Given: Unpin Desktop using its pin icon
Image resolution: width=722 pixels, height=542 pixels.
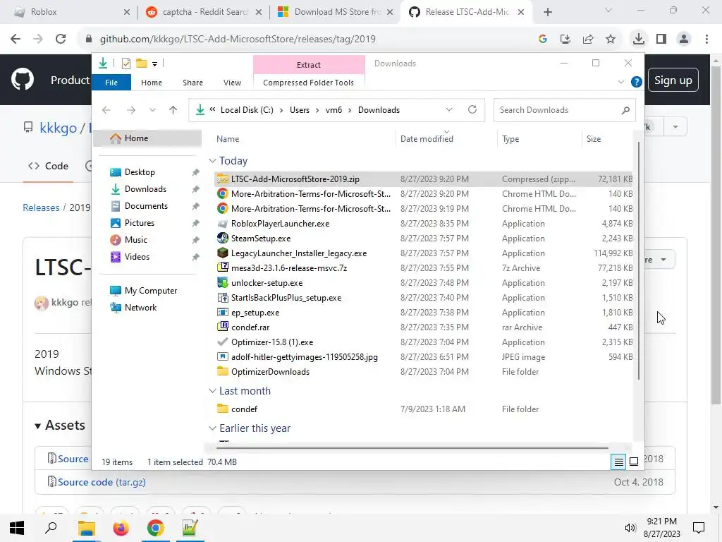Looking at the screenshot, I should pyautogui.click(x=196, y=172).
